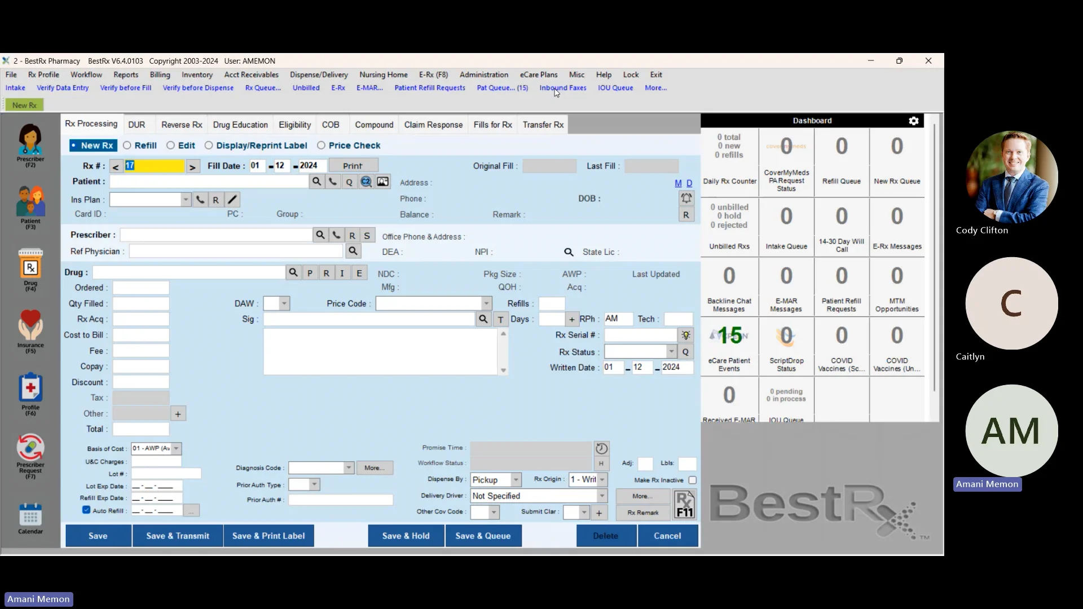Select the Edit radio button

tap(170, 145)
